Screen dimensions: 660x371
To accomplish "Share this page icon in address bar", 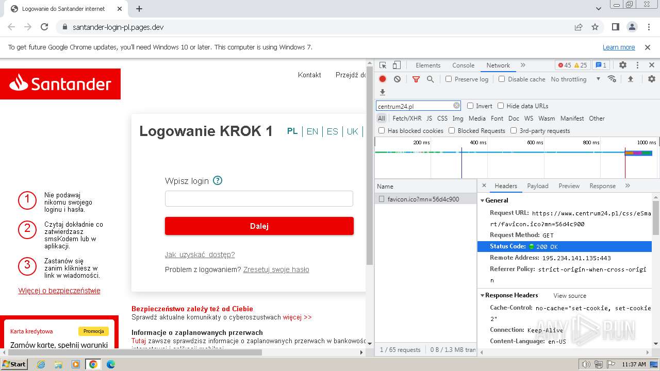I will click(x=579, y=27).
